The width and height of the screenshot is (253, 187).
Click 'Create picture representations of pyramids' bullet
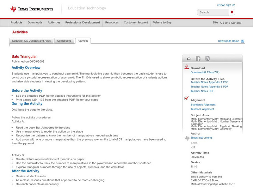click(x=50, y=159)
